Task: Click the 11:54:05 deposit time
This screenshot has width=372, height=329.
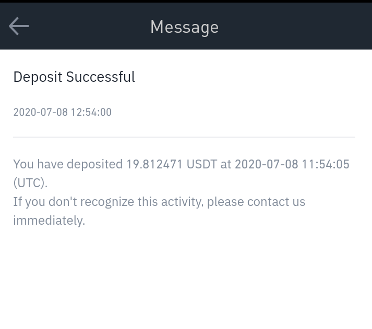Action: click(x=326, y=164)
